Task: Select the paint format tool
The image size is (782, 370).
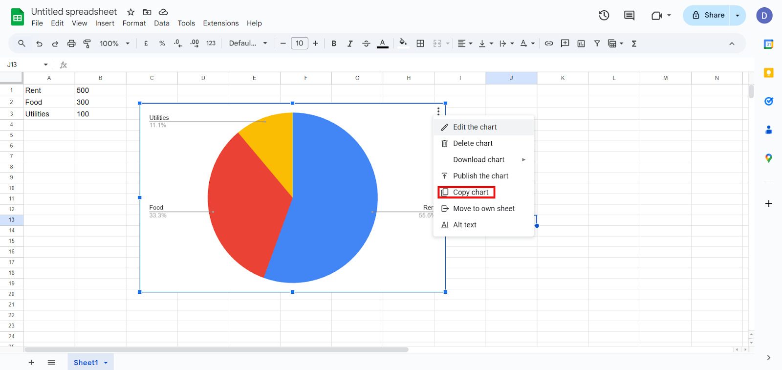Action: [x=87, y=44]
